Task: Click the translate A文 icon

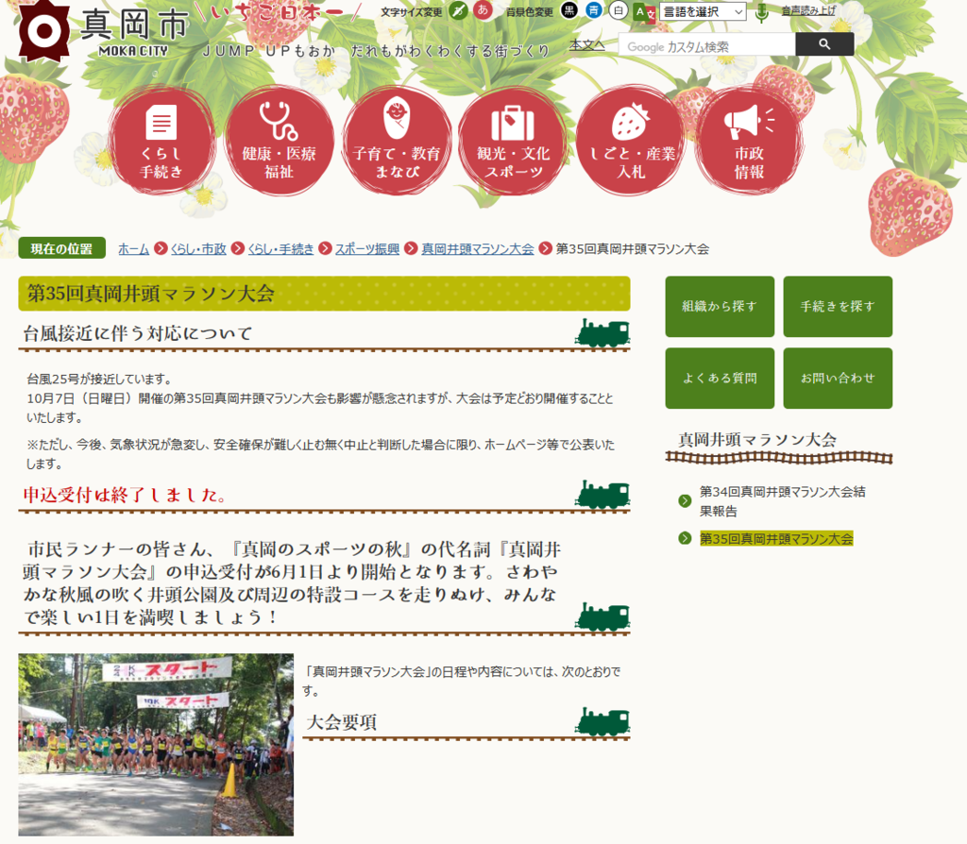Action: 644,12
